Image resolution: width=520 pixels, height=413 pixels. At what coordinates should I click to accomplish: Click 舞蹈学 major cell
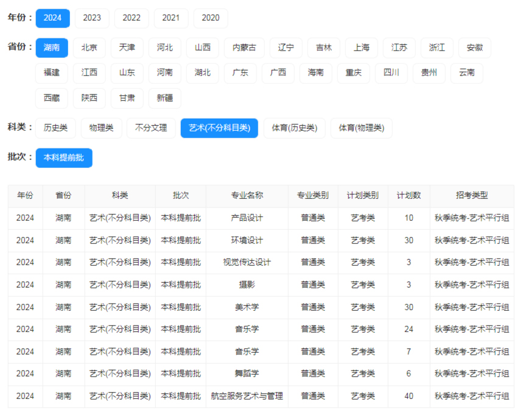pos(247,374)
